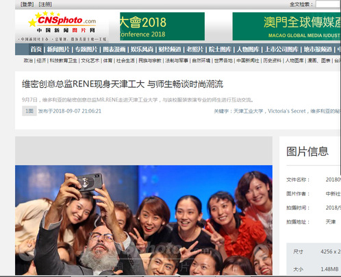Open the 新闻图片 navigation item

(x=58, y=49)
